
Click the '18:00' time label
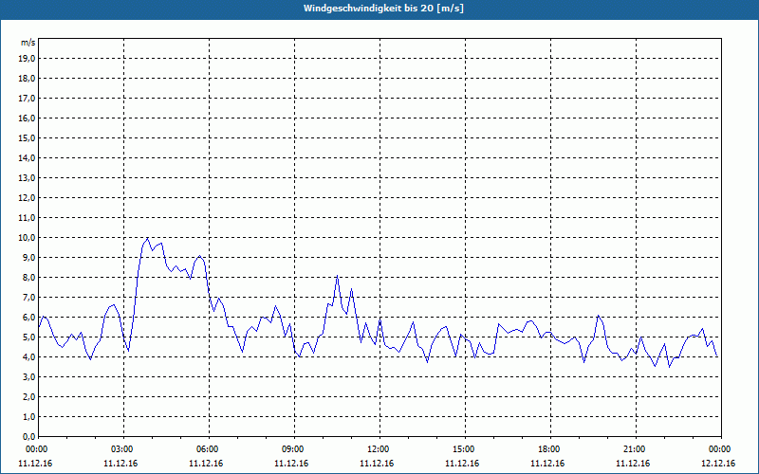point(550,449)
